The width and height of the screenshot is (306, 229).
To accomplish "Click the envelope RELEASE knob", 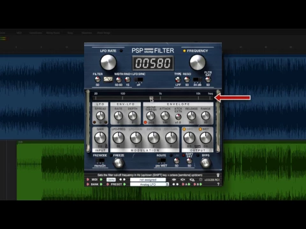I will coord(191,116).
